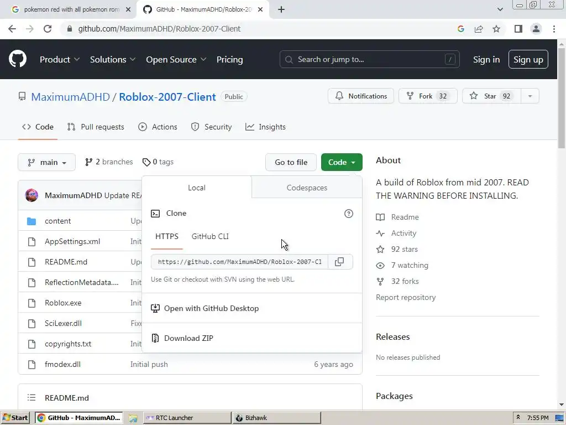
Task: Expand the Solutions menu
Action: coord(113,60)
